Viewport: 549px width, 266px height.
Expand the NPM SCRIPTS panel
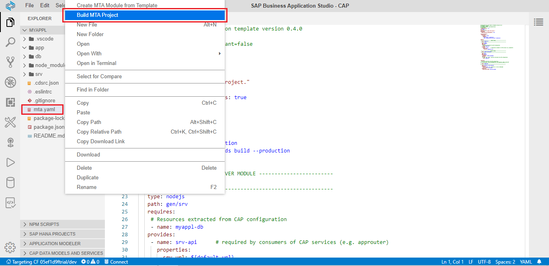44,224
